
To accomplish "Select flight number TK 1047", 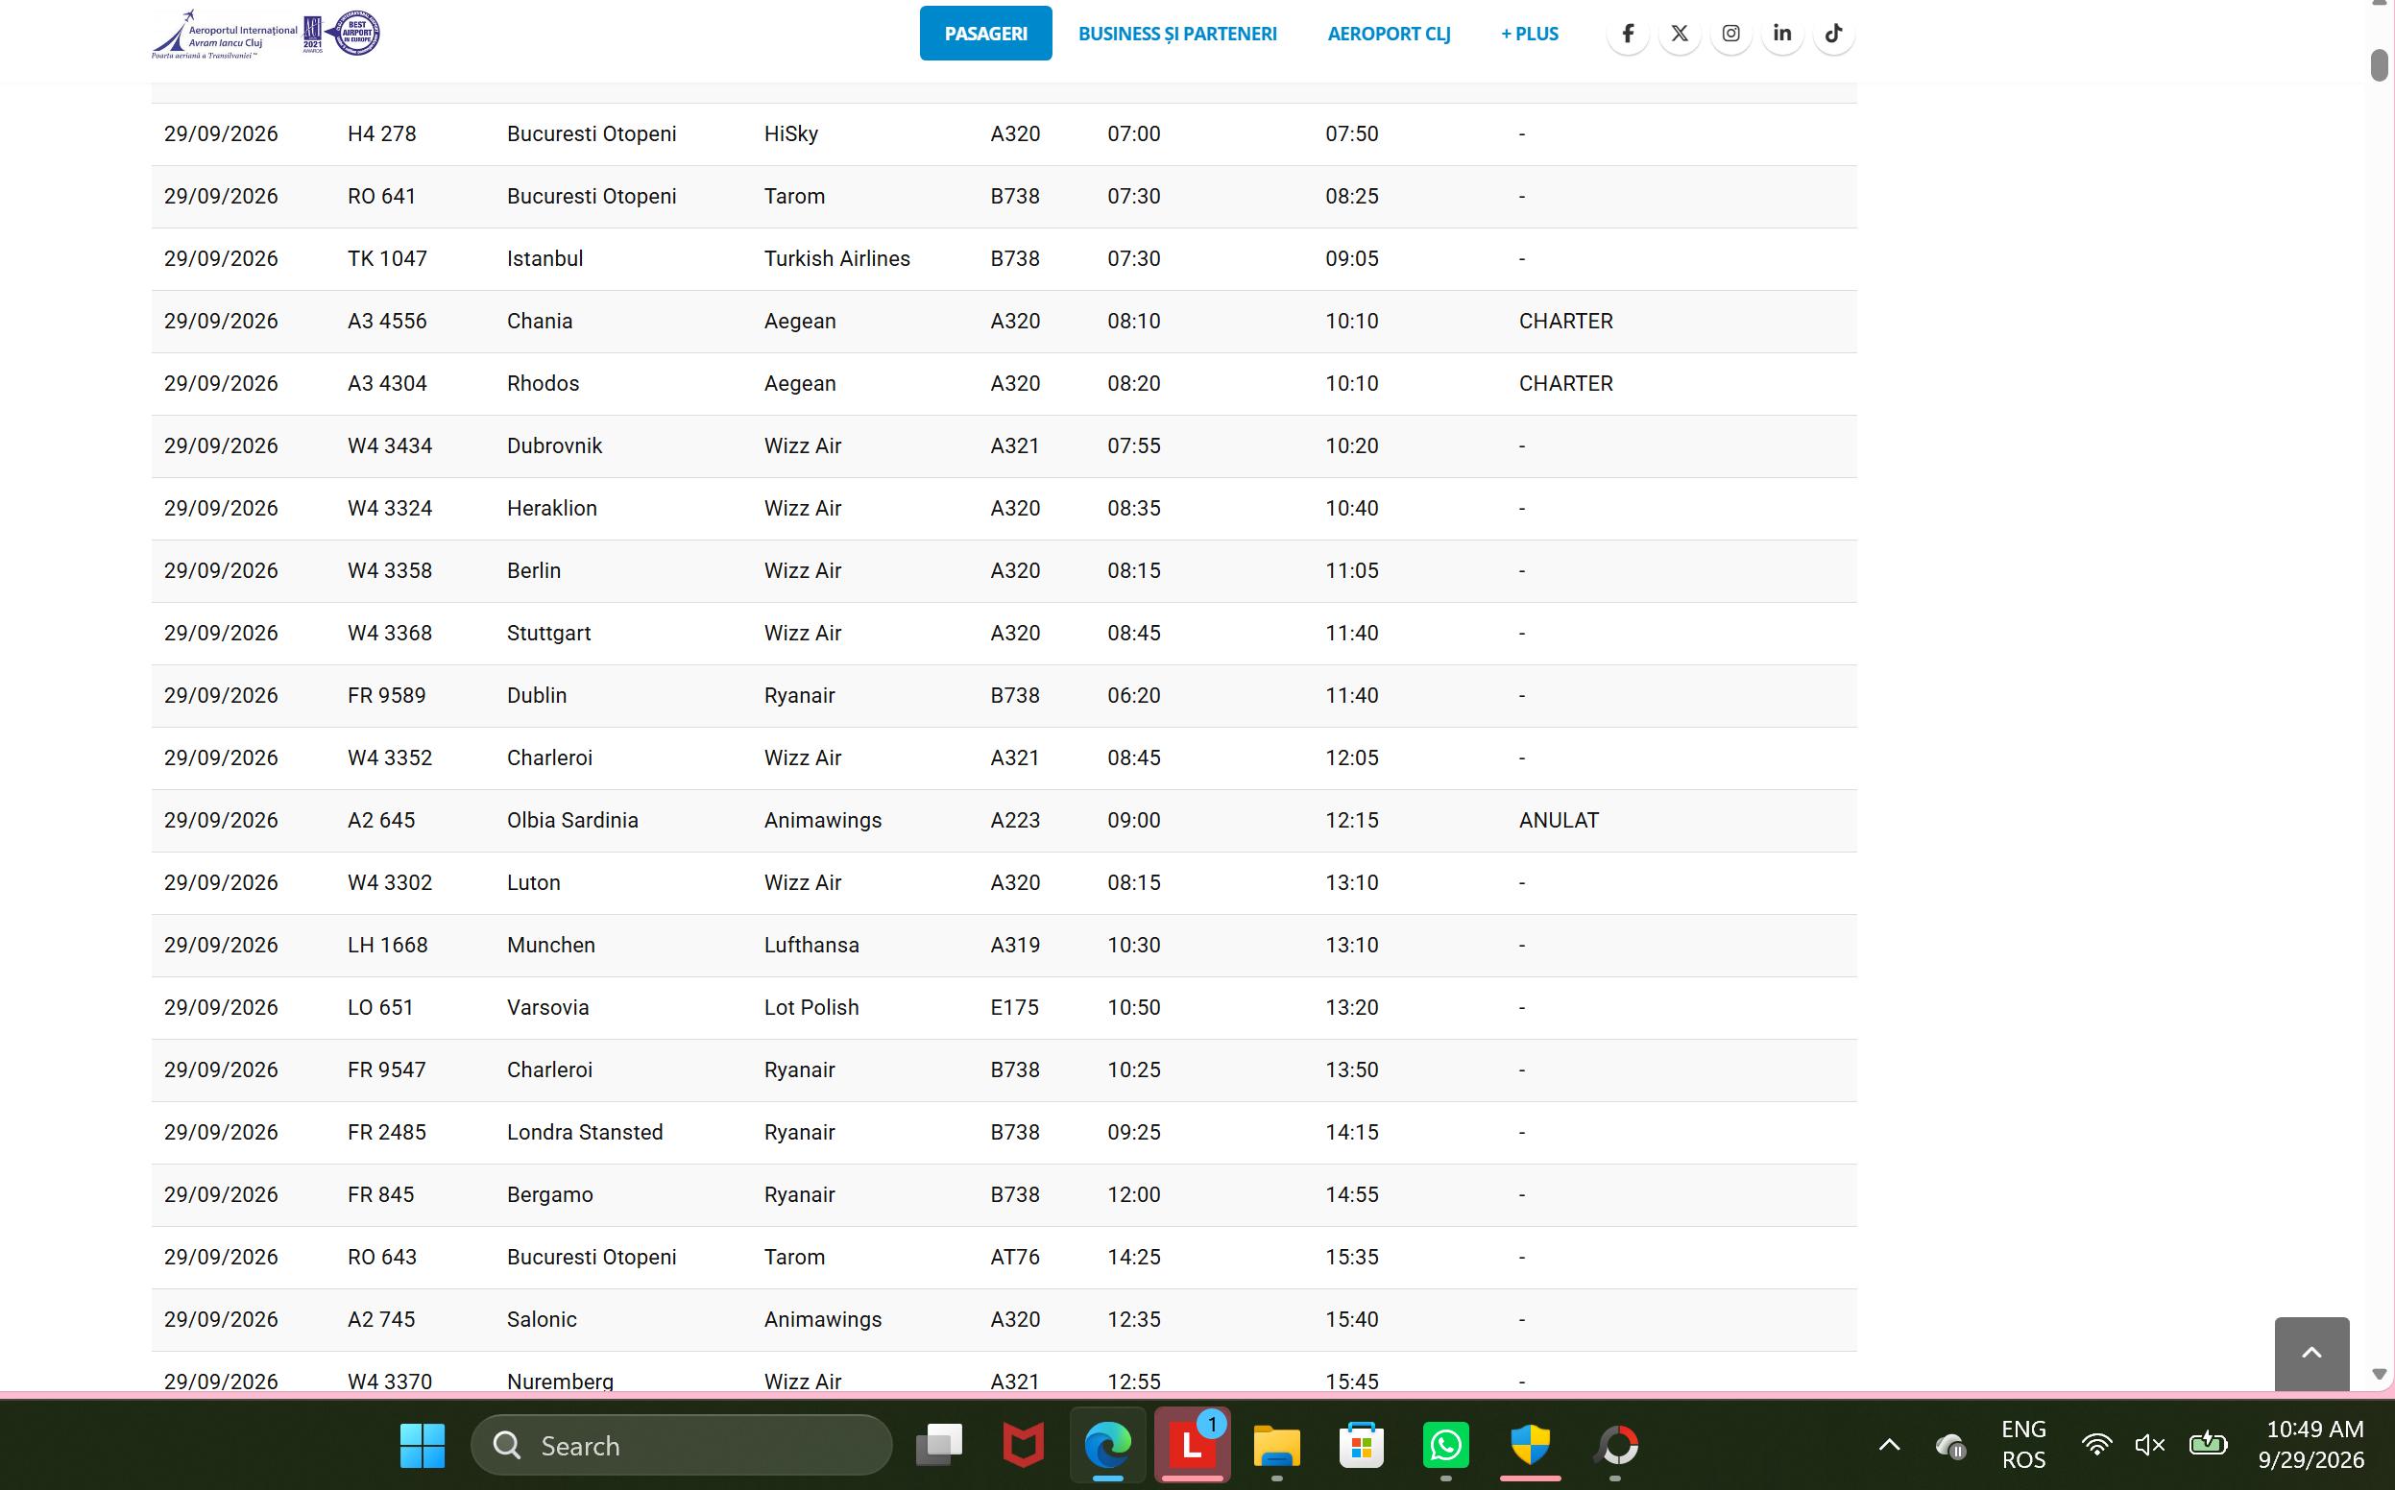I will coord(387,258).
